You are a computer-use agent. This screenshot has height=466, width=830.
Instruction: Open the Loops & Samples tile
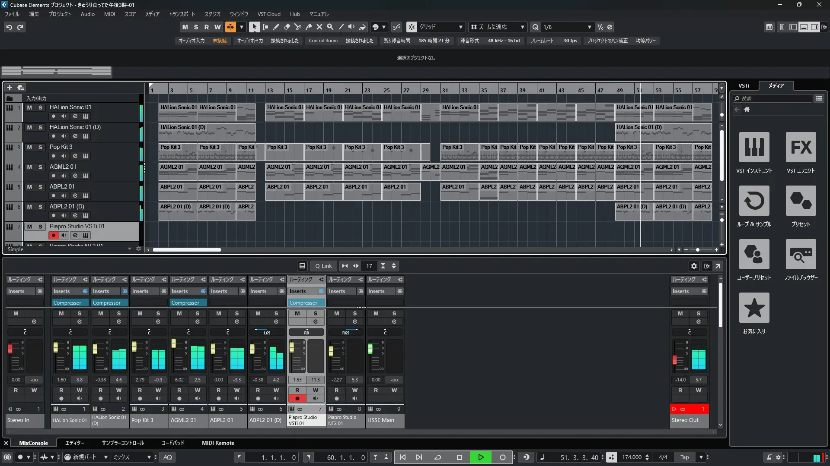coord(754,201)
